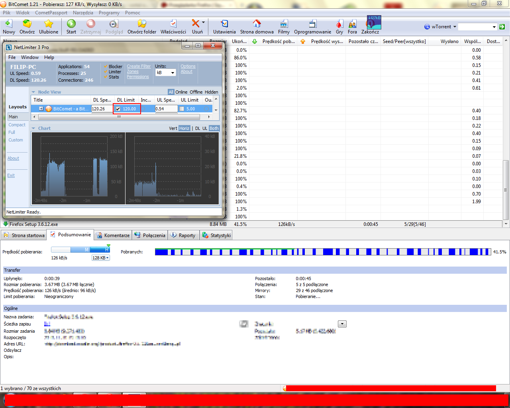Switch Node View filter to Hidden
This screenshot has width=510, height=408.
coord(212,92)
